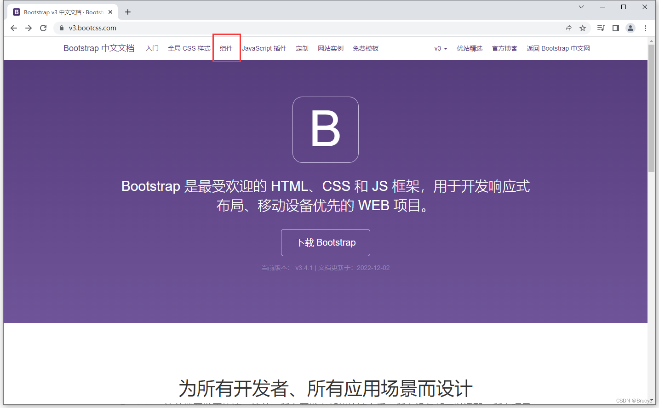The height and width of the screenshot is (408, 659).
Task: Minimize the browser window
Action: pos(602,7)
